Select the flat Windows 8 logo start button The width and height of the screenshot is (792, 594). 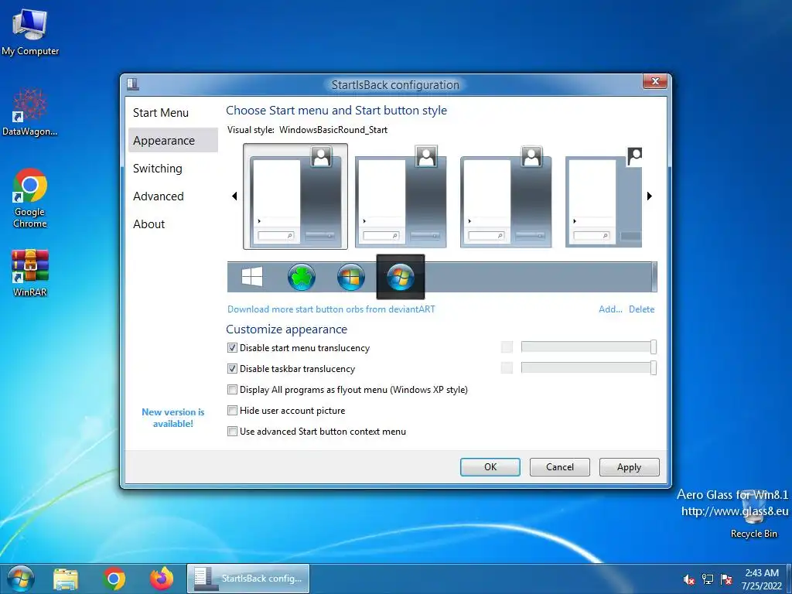[252, 277]
